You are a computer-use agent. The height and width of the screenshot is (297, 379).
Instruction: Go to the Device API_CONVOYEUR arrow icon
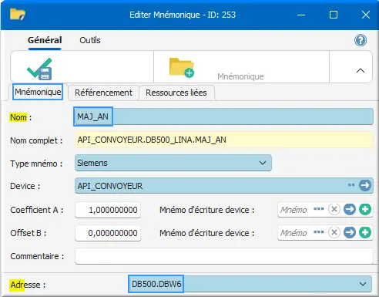(365, 185)
